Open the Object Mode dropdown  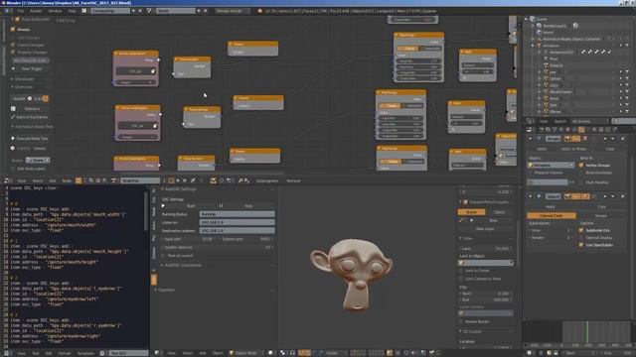[245, 353]
